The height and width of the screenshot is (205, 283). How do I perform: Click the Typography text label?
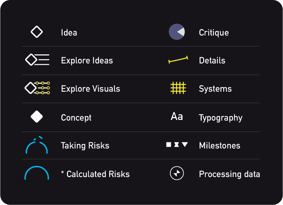(221, 118)
